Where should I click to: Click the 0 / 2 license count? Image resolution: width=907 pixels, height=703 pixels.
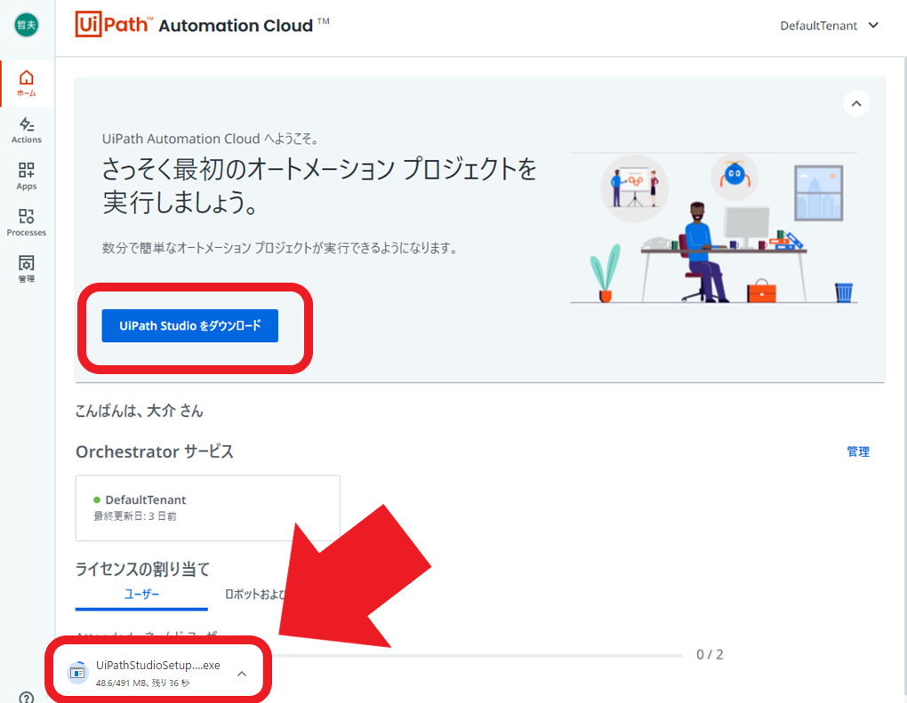coord(710,654)
